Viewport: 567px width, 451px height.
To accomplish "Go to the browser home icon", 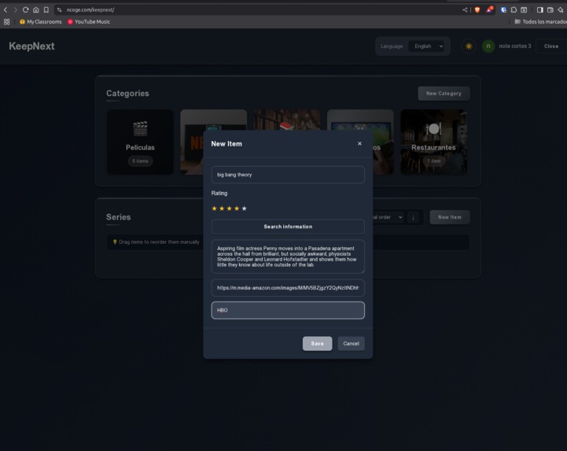I will 36,9.
